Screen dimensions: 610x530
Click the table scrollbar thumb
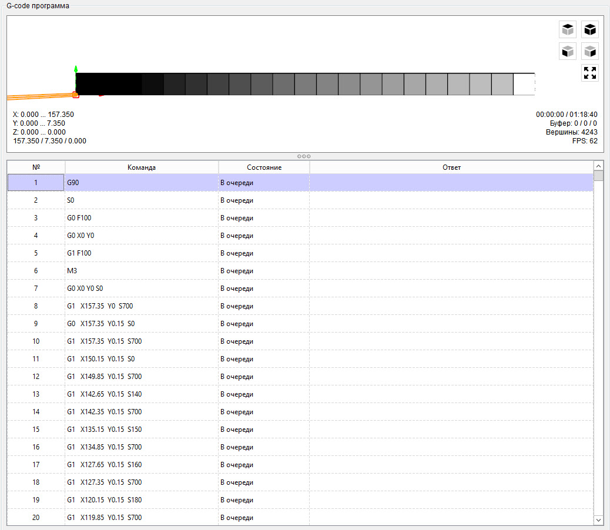click(x=598, y=176)
